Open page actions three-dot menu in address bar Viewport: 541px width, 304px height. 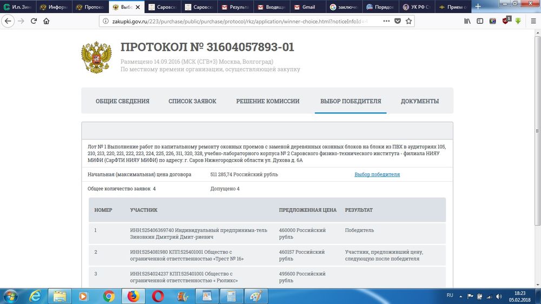[386, 21]
